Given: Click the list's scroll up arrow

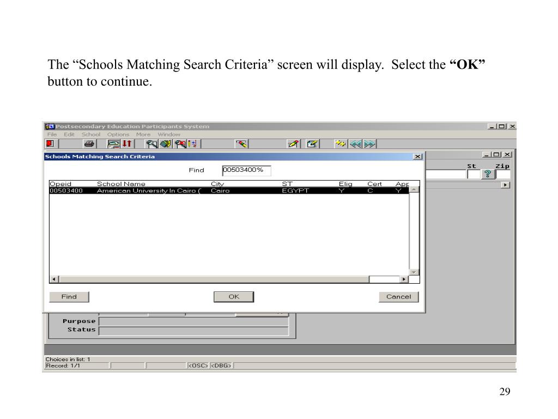Looking at the screenshot, I should click(414, 190).
